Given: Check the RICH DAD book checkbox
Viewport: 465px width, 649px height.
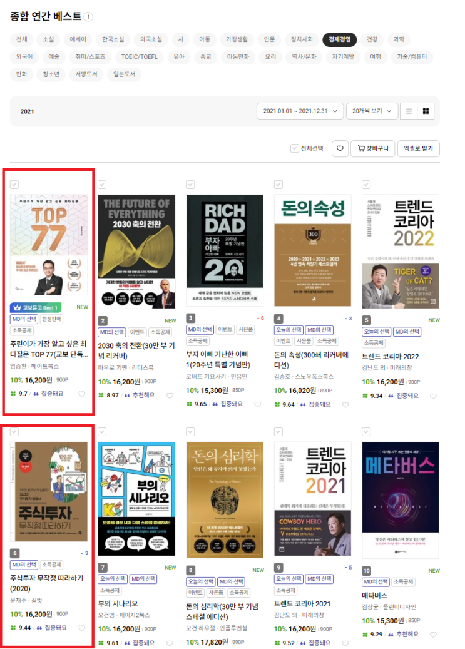Looking at the screenshot, I should coord(190,184).
